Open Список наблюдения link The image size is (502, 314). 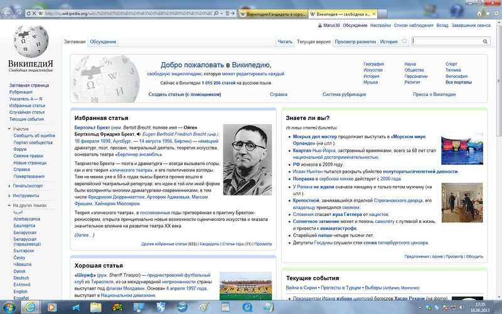pyautogui.click(x=414, y=25)
